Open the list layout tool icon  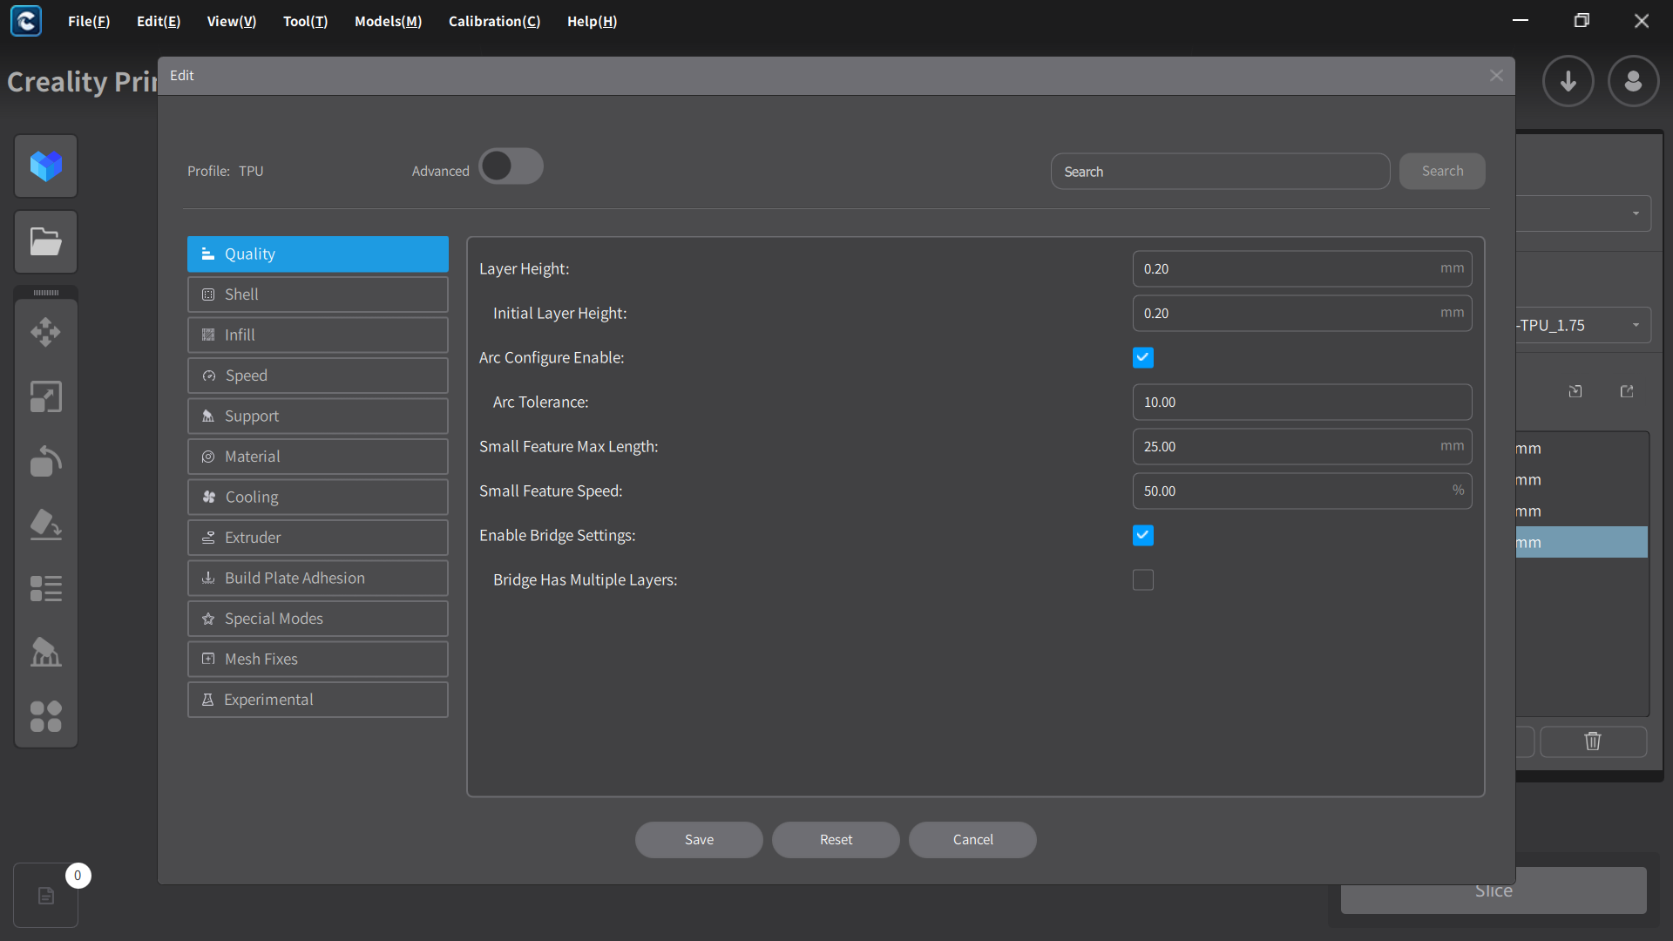[46, 588]
